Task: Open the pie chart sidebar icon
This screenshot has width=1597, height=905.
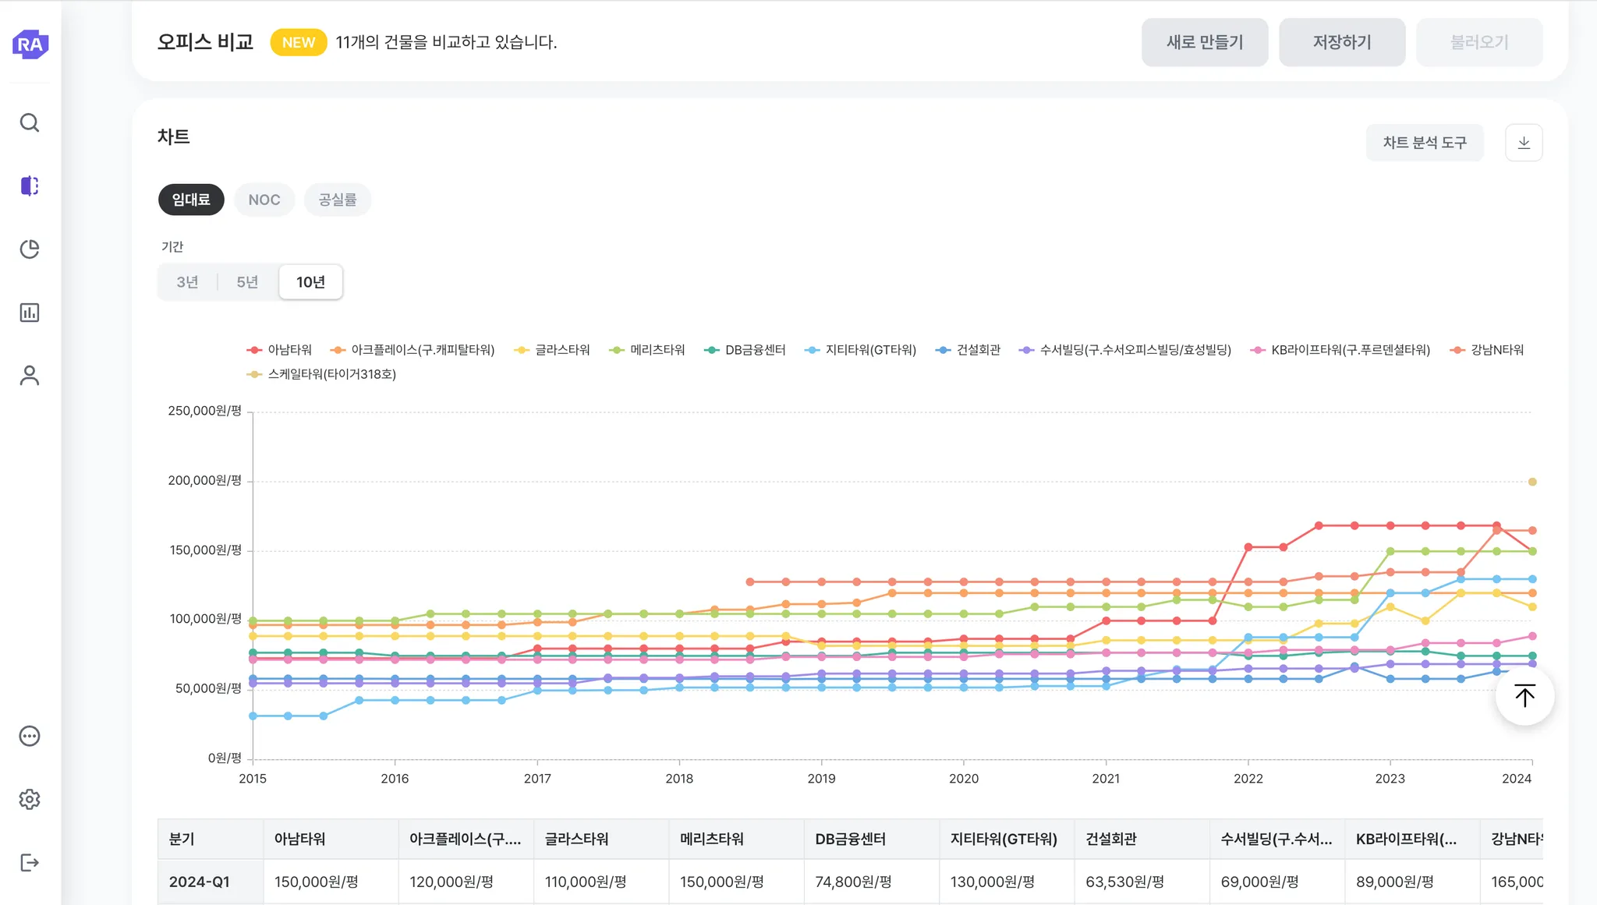Action: (x=30, y=249)
